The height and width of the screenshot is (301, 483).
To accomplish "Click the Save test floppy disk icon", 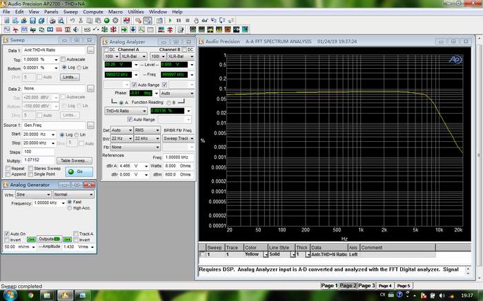I will (32, 21).
